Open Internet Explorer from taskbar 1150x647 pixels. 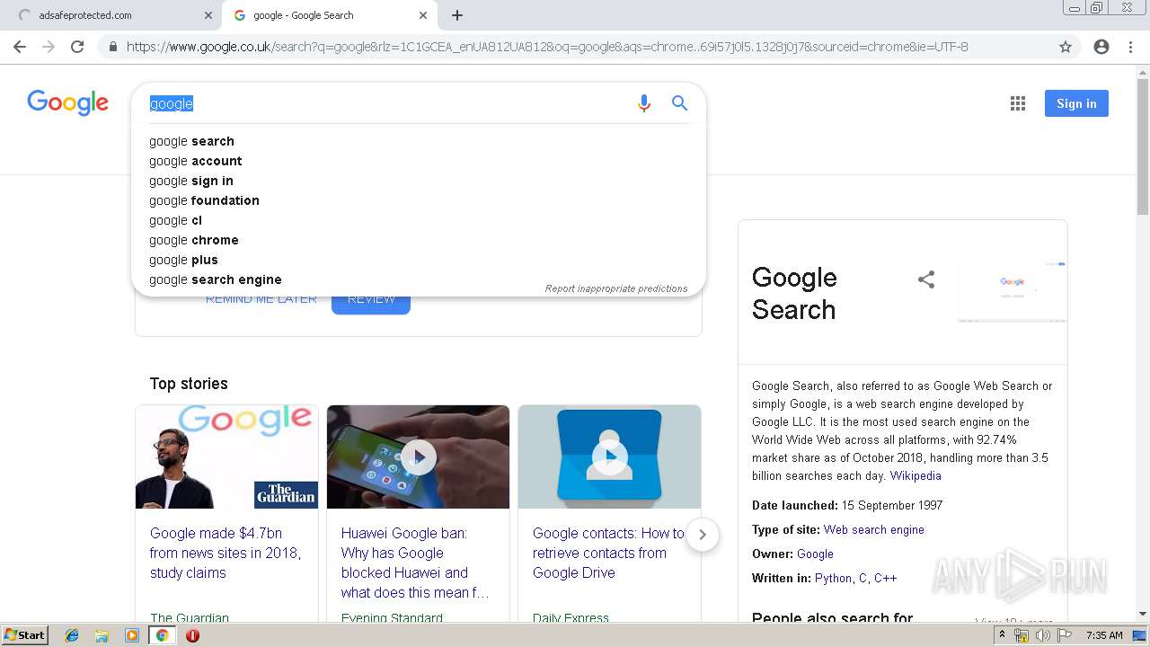pos(72,635)
